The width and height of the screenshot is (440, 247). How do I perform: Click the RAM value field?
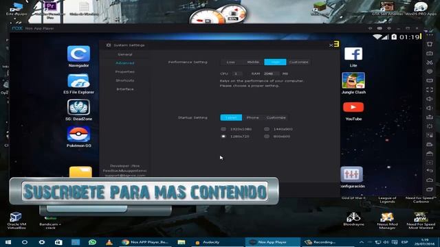tap(272, 73)
